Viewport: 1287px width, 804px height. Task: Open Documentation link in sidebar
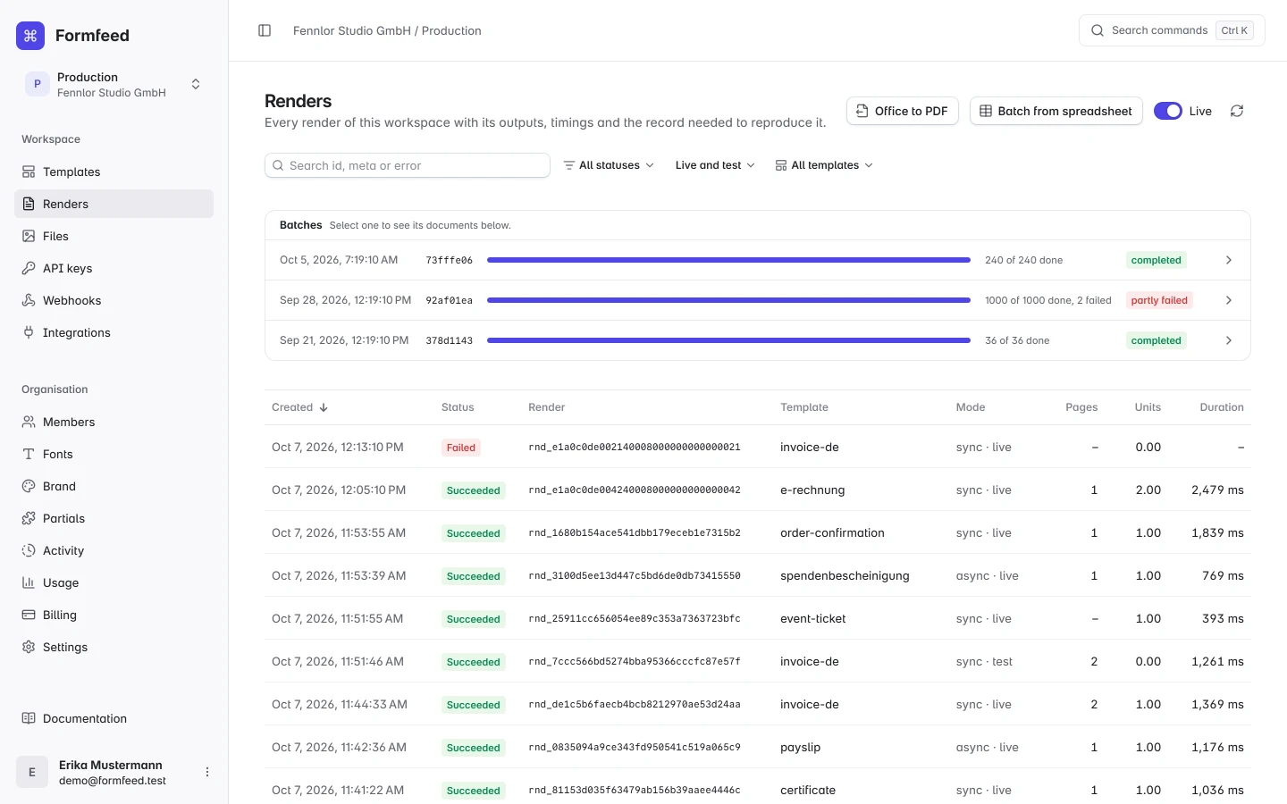(114, 718)
